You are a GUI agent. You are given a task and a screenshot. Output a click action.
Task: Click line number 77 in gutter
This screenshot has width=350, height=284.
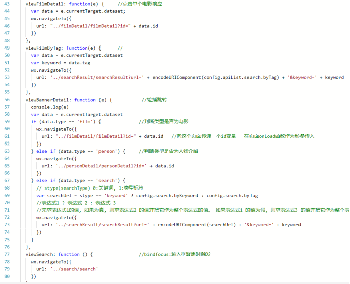pos(7,254)
